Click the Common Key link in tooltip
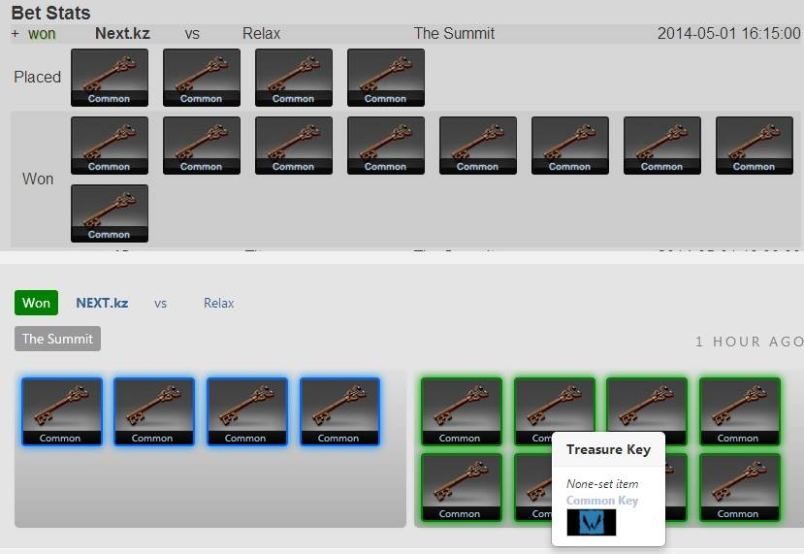Viewport: 804px width, 554px height. [x=602, y=501]
